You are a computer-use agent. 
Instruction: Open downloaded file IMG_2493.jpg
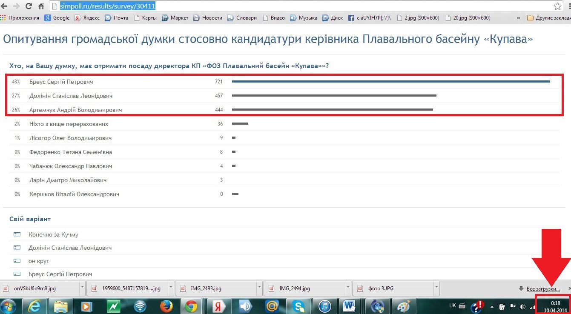click(x=217, y=288)
